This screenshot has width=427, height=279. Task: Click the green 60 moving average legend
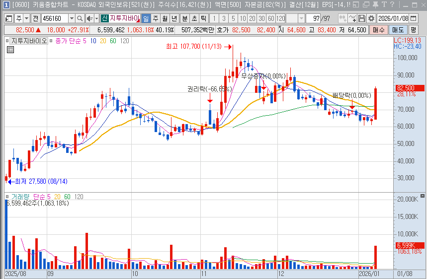[x=113, y=41]
